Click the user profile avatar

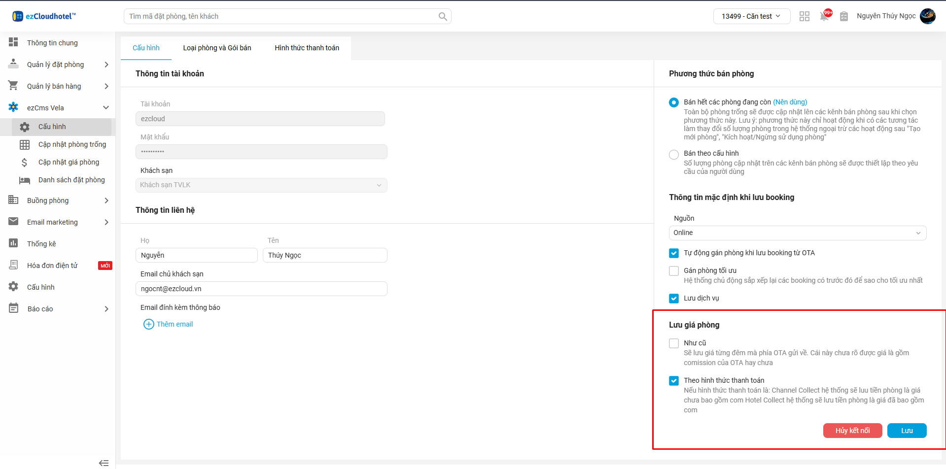[x=927, y=16]
